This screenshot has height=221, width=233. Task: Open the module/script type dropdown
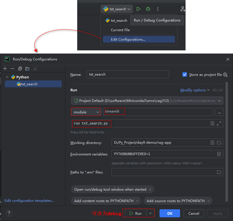tap(86, 112)
